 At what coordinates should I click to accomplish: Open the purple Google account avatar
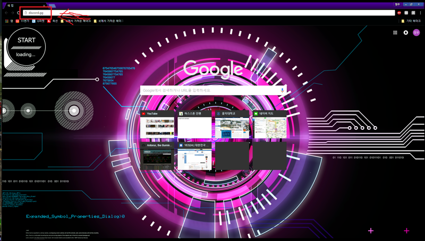coord(416,32)
